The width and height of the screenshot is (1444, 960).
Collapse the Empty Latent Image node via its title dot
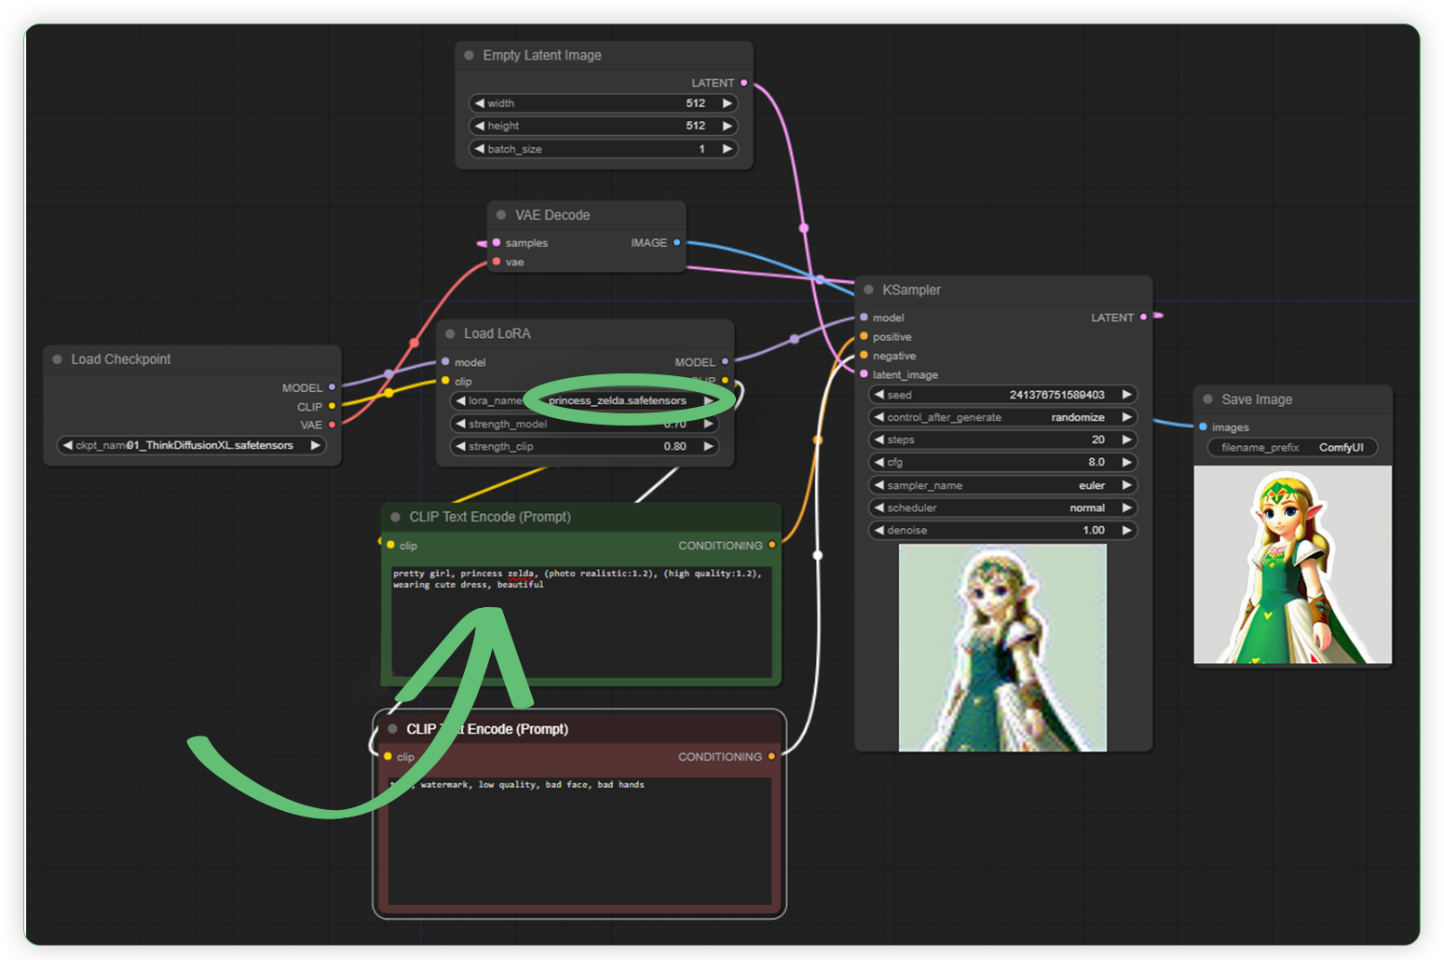click(x=470, y=56)
